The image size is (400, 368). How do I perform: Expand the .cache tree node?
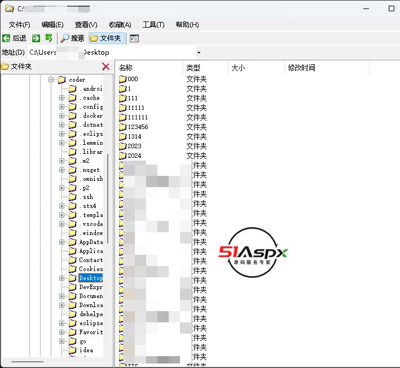[61, 98]
